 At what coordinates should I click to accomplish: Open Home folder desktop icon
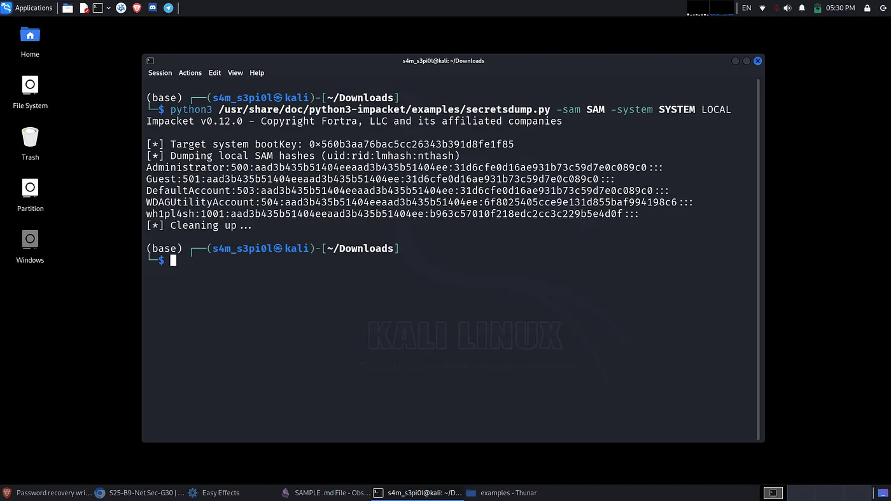tap(30, 42)
